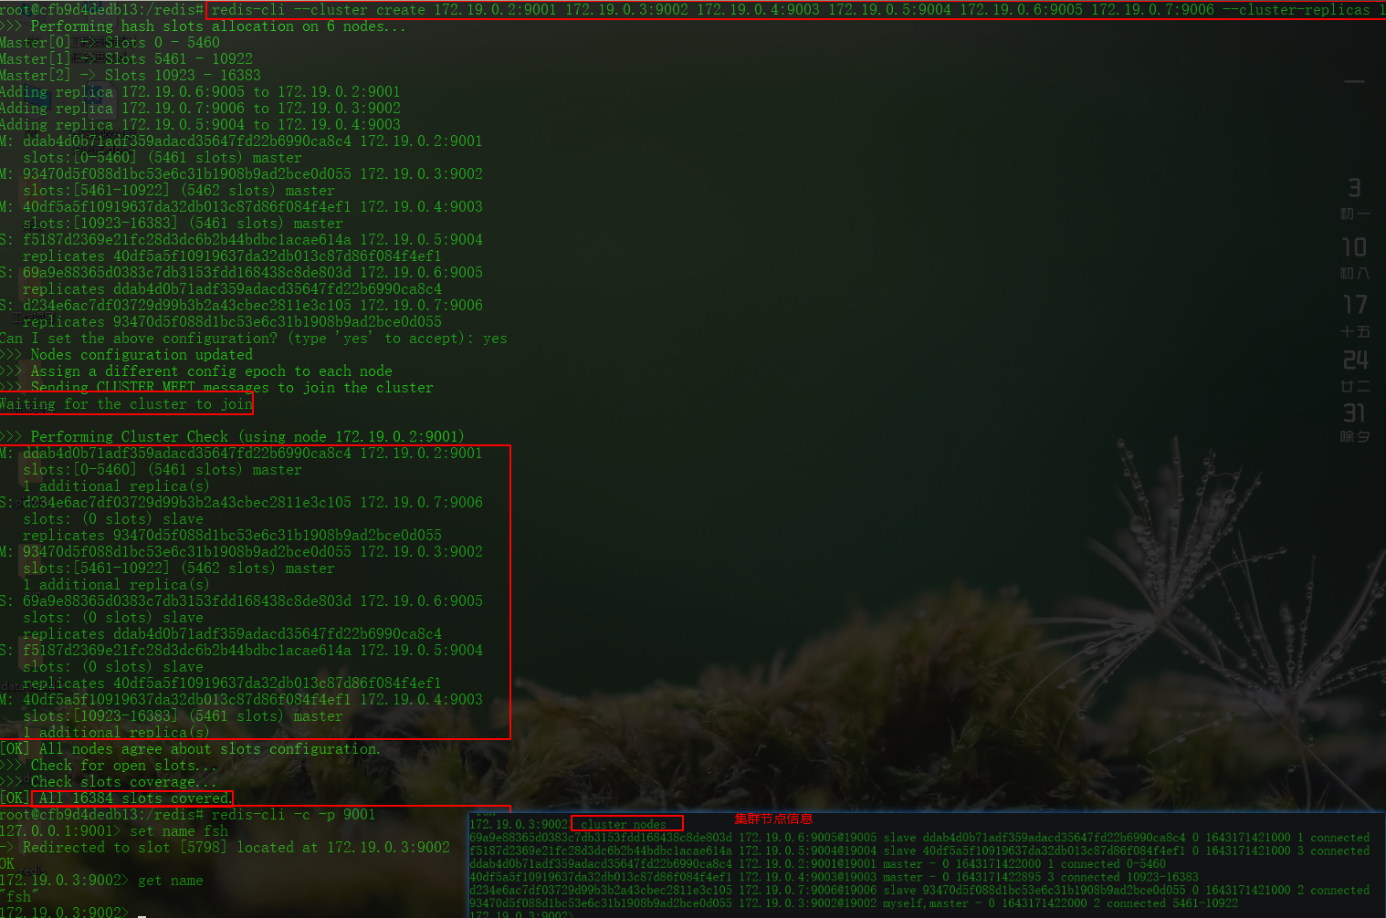Click calendar date 10 in the desktop widget

[1355, 247]
